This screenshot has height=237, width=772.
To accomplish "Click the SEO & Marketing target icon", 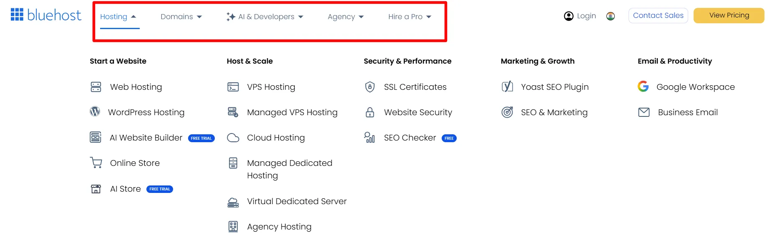I will (507, 112).
